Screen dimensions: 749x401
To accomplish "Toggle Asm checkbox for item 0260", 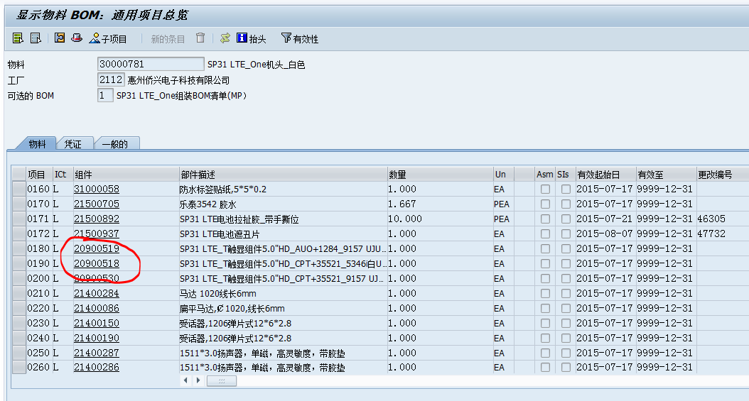I will click(545, 368).
